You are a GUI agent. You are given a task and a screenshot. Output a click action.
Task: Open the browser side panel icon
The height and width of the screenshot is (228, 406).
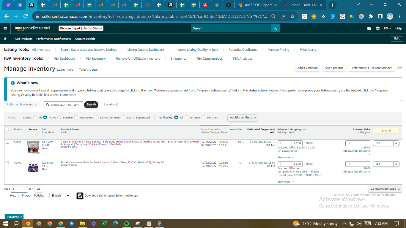[380, 16]
